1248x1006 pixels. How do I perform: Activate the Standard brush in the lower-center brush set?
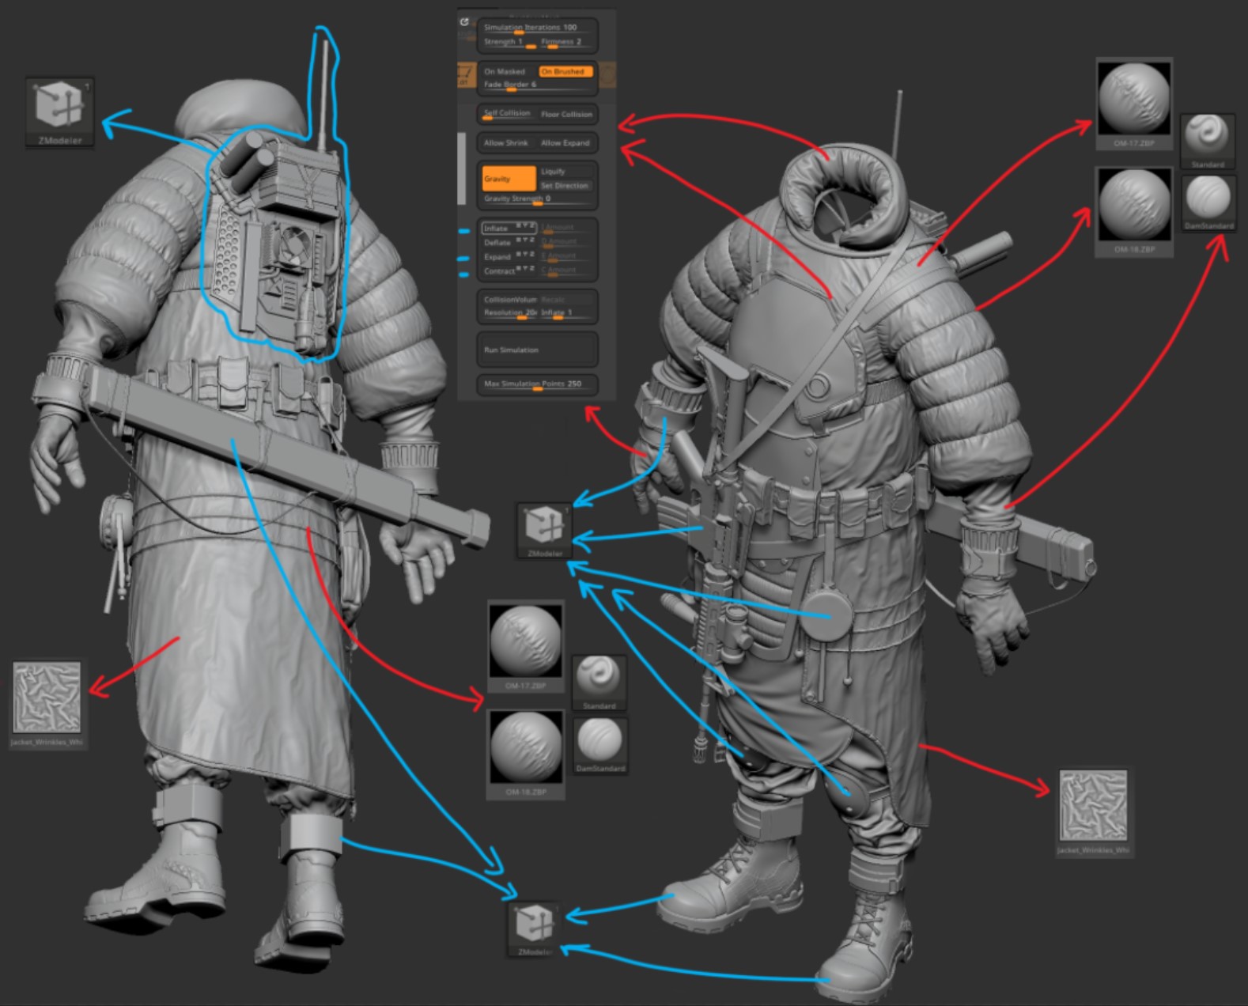point(599,683)
